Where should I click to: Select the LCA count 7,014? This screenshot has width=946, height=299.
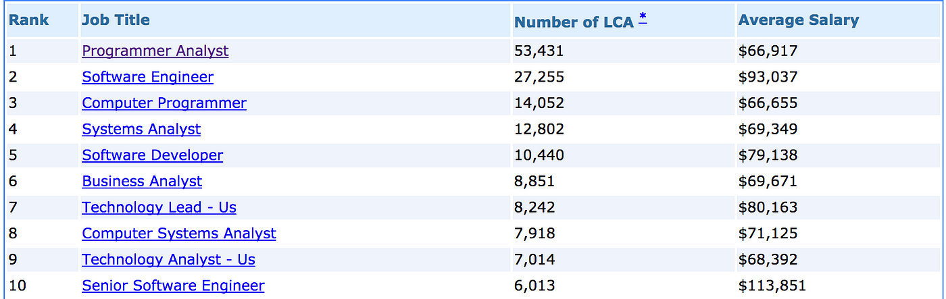(534, 260)
